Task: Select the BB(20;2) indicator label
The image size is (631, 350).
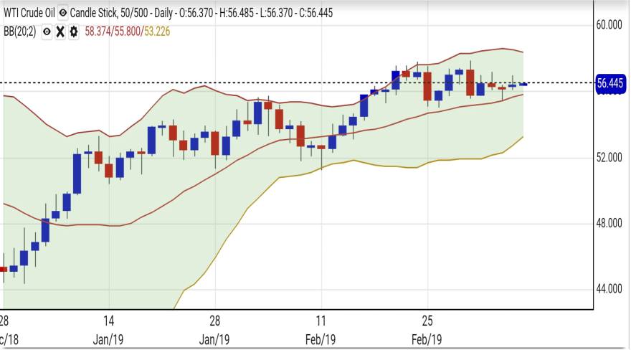Action: pyautogui.click(x=19, y=32)
